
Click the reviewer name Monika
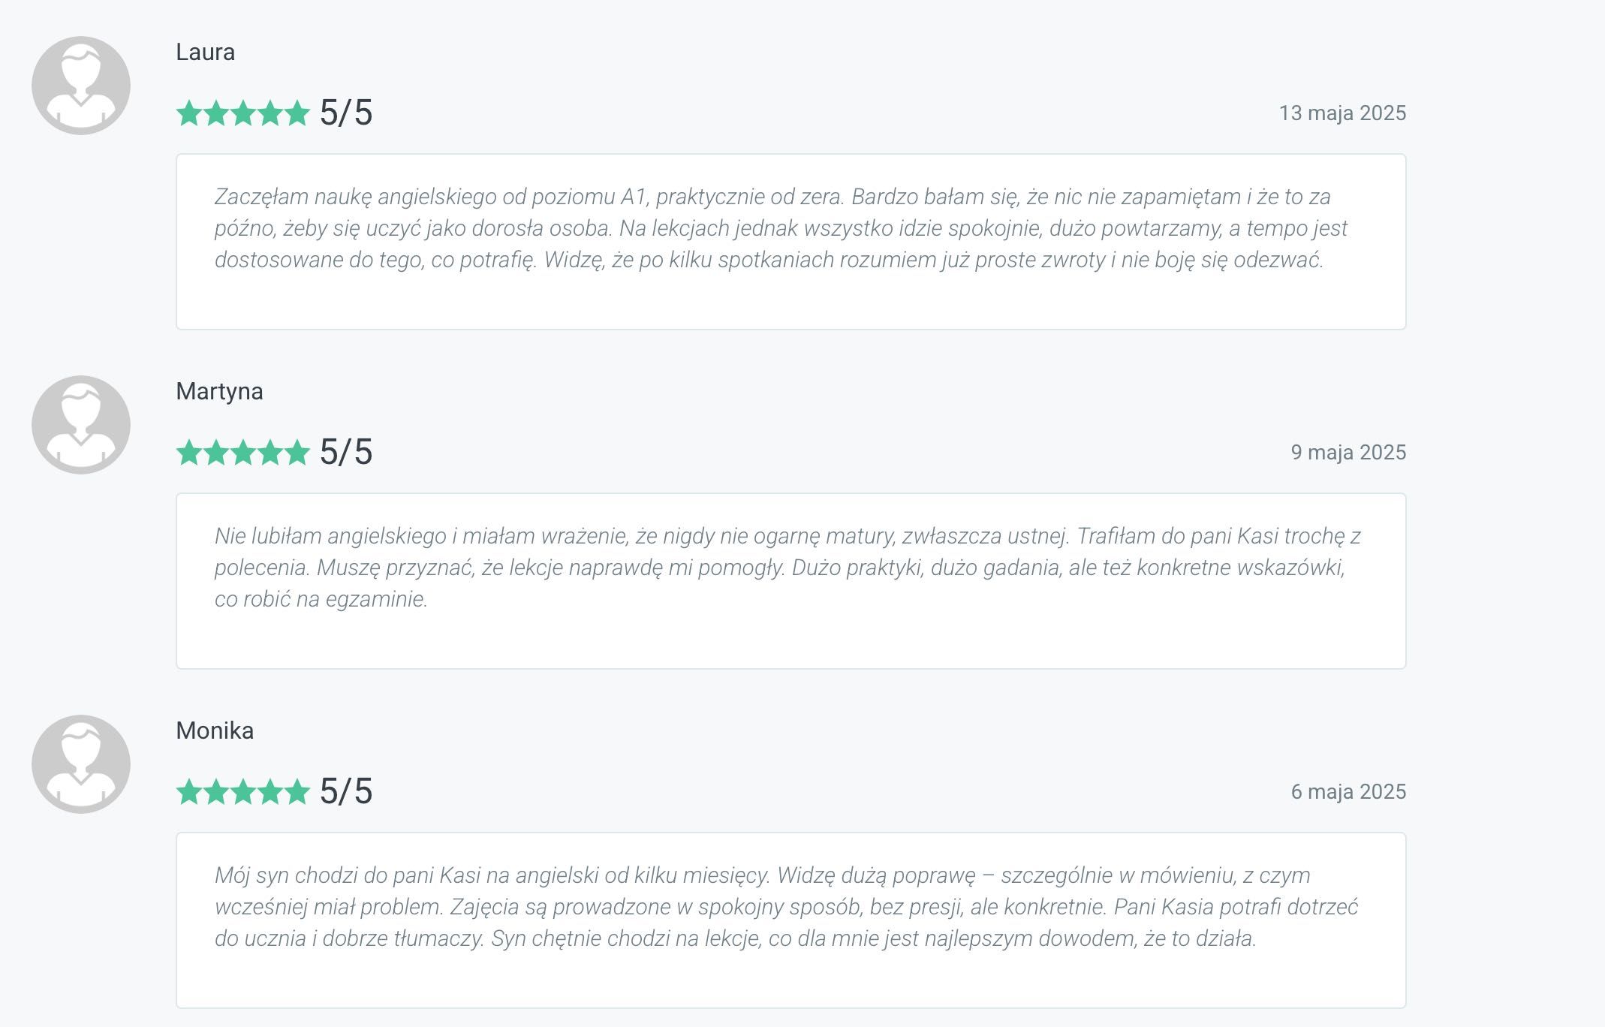(x=215, y=730)
